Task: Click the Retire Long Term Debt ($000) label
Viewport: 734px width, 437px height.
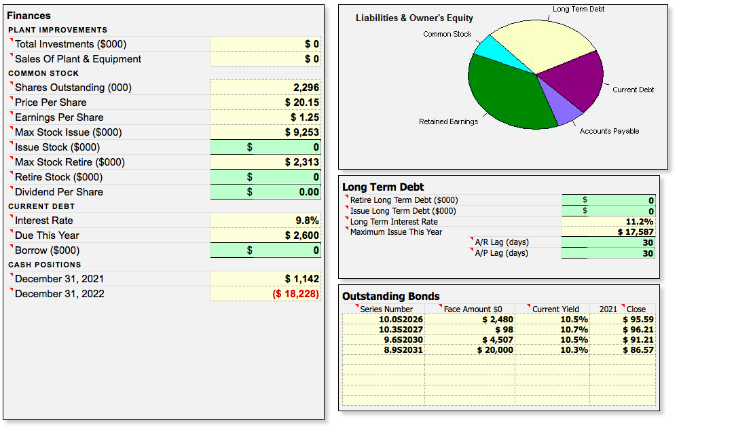Action: pyautogui.click(x=404, y=200)
